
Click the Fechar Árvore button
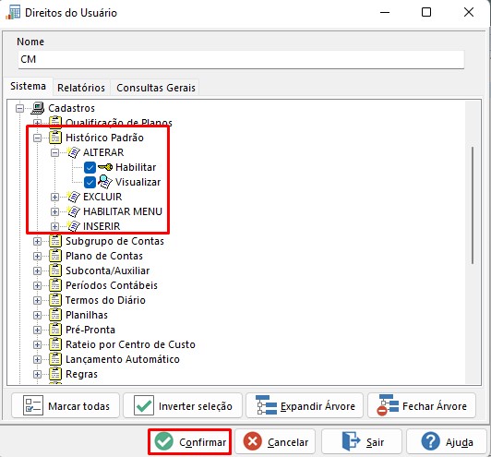coord(422,405)
